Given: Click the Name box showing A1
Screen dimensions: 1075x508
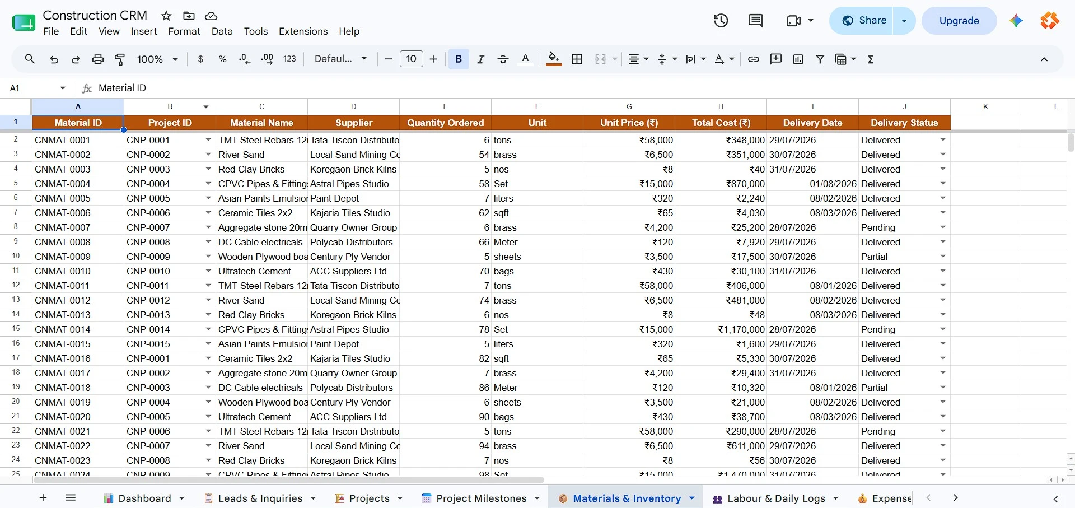Looking at the screenshot, I should 38,88.
